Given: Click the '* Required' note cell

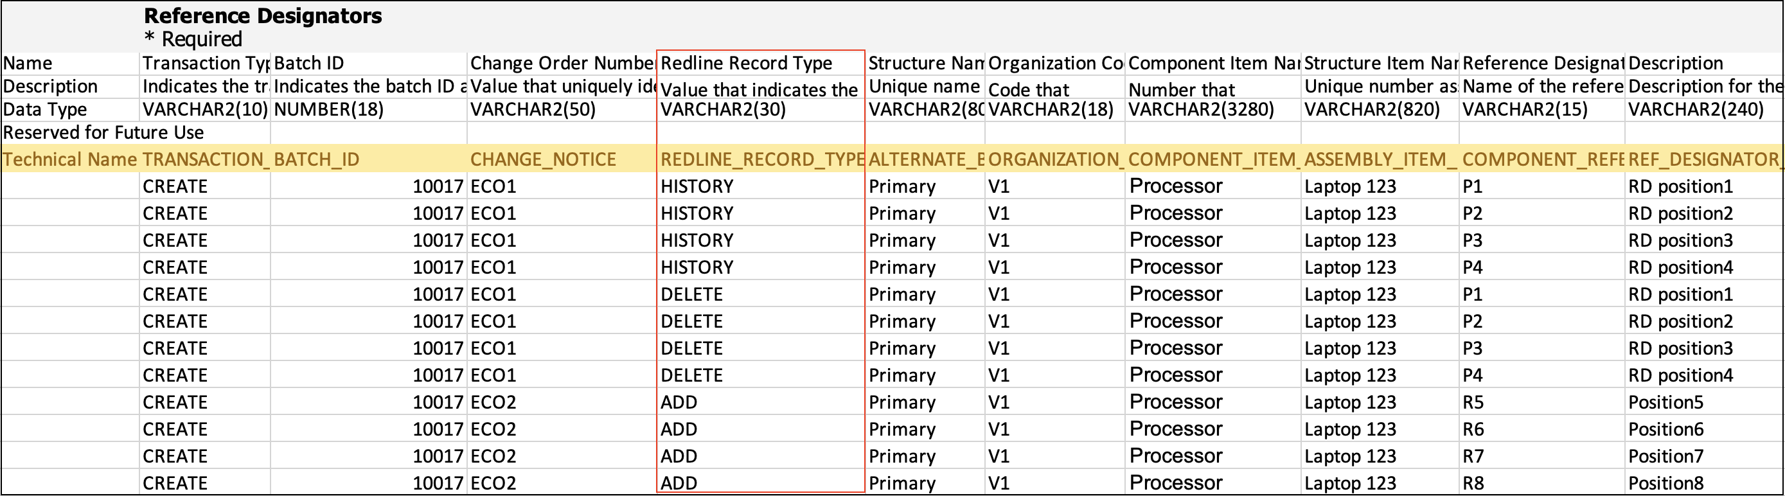Looking at the screenshot, I should 193,39.
